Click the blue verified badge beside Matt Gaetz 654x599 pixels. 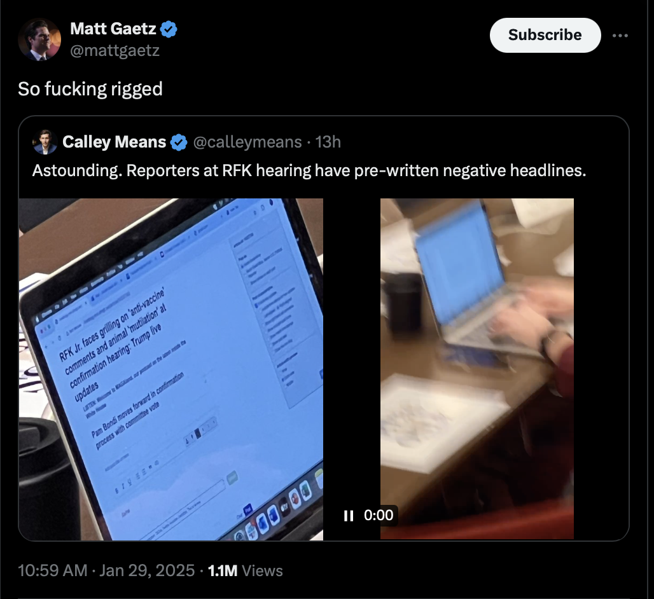(x=169, y=29)
